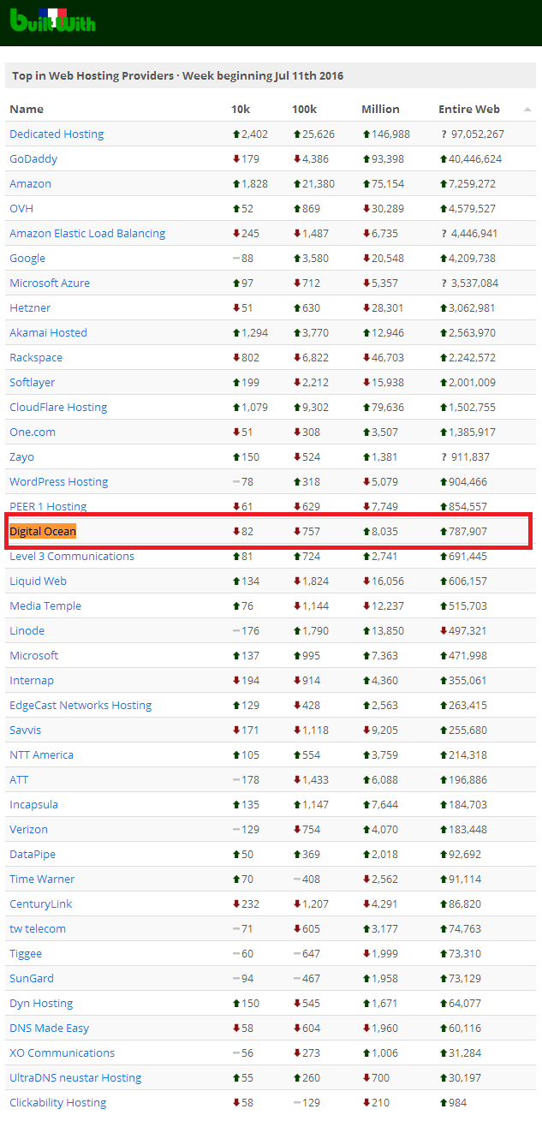Open the Media Temple link
542x1121 pixels.
pyautogui.click(x=45, y=605)
